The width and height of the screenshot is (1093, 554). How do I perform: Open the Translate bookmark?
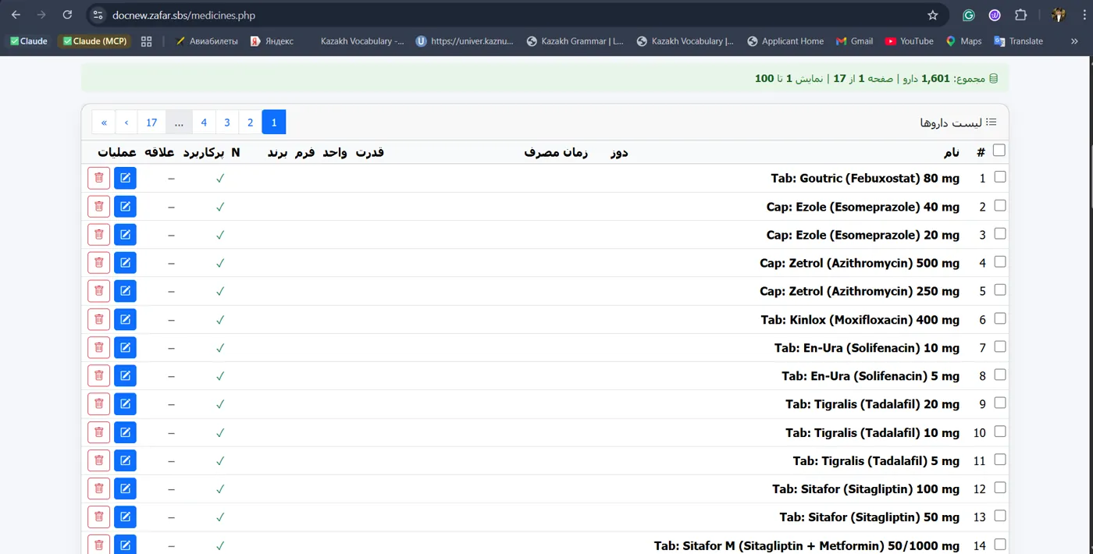click(x=1018, y=41)
